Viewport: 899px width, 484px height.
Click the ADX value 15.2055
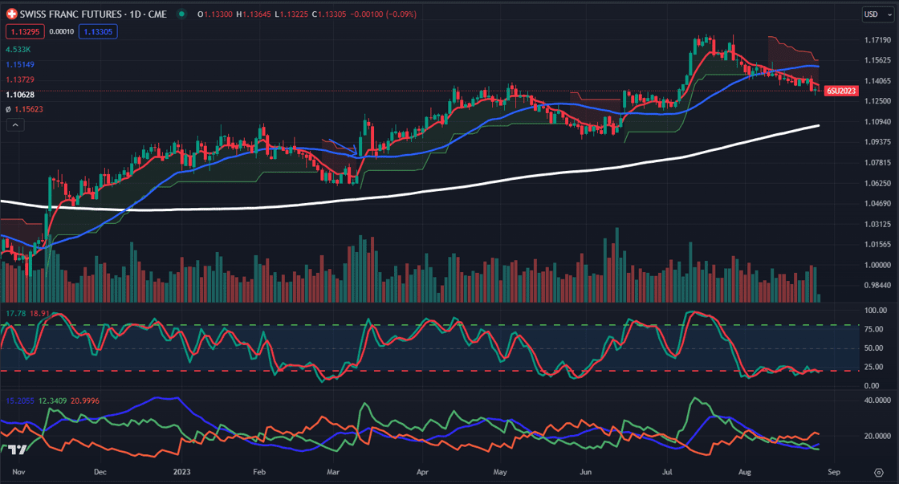pyautogui.click(x=20, y=401)
